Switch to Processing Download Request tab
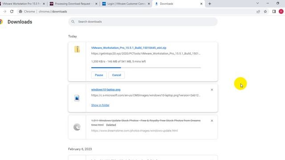 [x=73, y=4]
